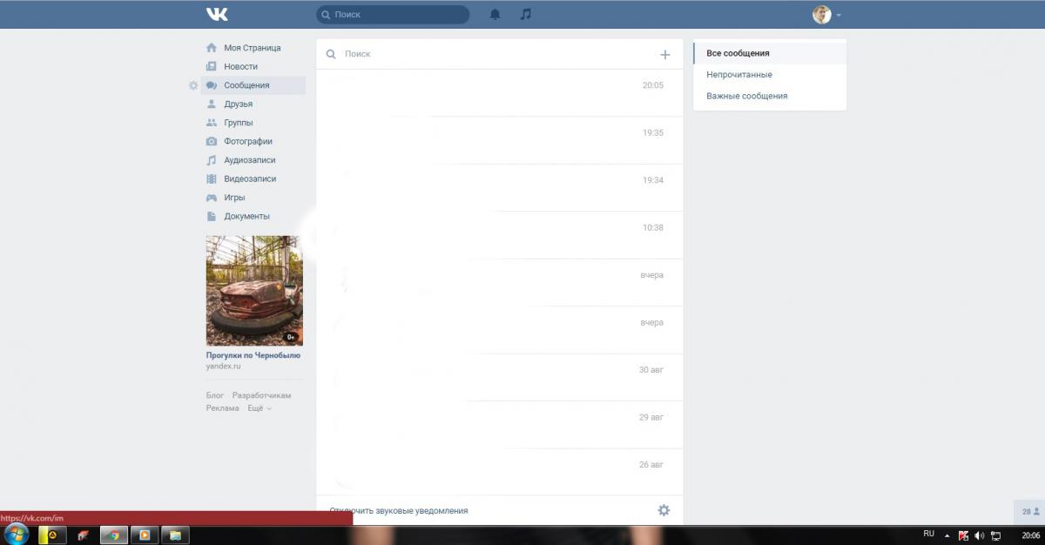Open Сообщения in the sidebar
The height and width of the screenshot is (545, 1045).
[x=253, y=85]
